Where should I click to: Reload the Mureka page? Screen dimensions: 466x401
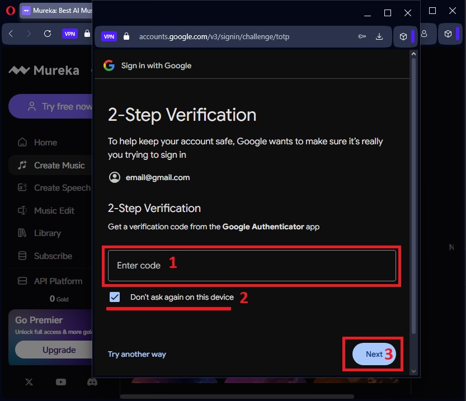point(48,34)
